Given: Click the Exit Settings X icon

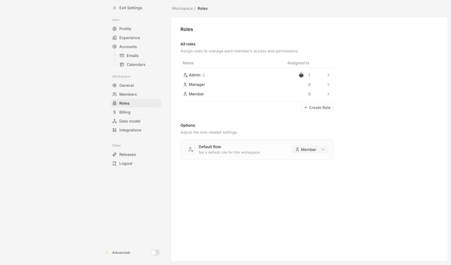Looking at the screenshot, I should 114,8.
